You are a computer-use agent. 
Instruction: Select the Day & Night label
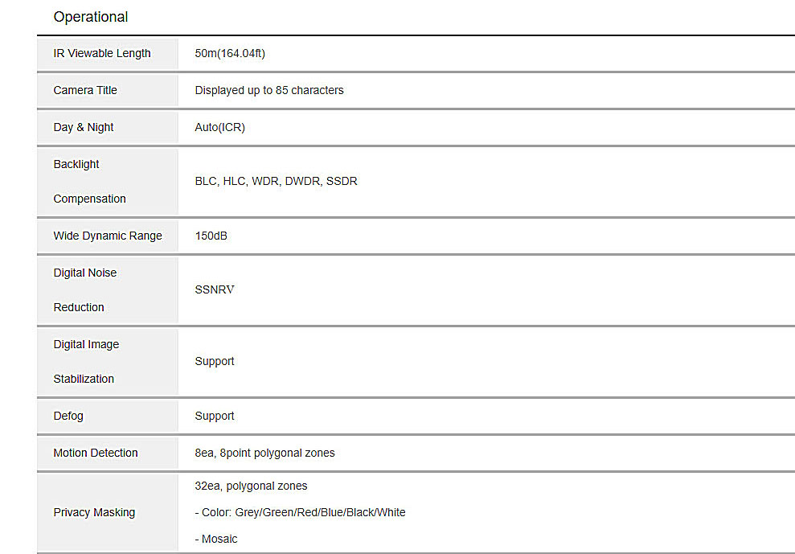pos(83,127)
